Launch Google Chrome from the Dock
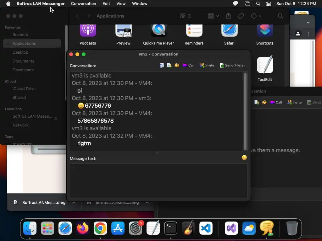Image resolution: width=322 pixels, height=241 pixels. click(100, 228)
